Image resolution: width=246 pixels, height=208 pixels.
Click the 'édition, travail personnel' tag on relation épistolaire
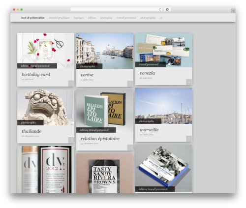pyautogui.click(x=96, y=130)
